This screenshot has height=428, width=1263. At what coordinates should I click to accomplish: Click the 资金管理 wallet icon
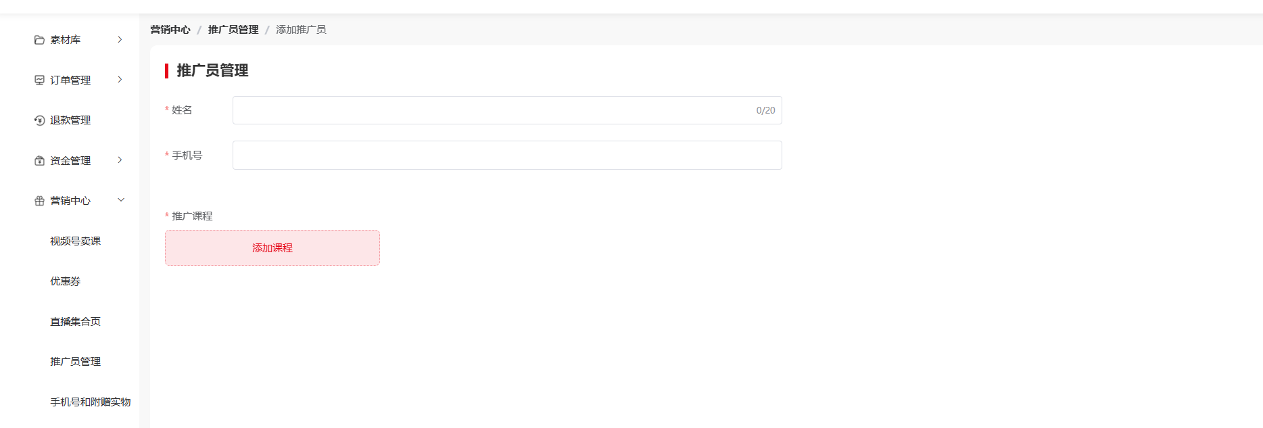pyautogui.click(x=39, y=160)
